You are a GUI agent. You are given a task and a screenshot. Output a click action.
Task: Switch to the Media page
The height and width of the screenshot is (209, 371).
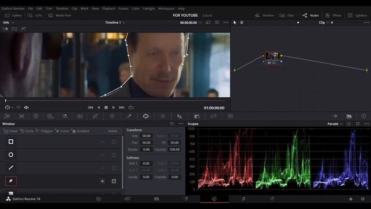click(x=99, y=199)
